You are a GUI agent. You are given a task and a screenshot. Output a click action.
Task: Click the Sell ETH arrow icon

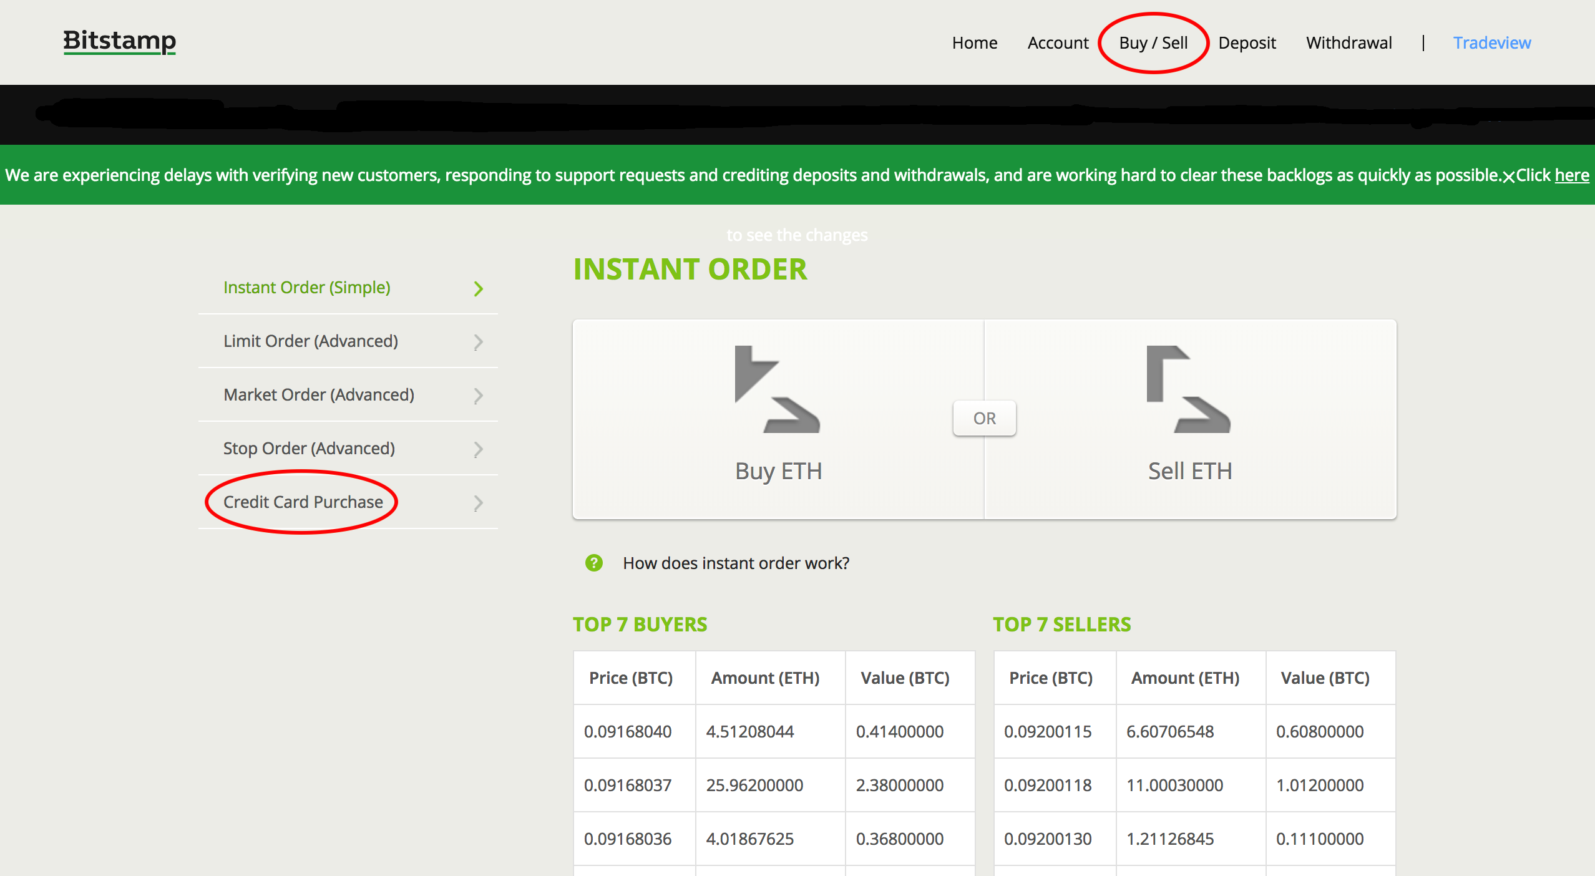(1189, 389)
